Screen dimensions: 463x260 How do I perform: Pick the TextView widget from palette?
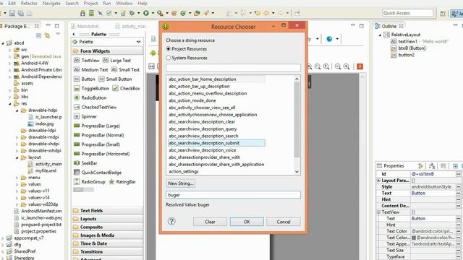click(86, 61)
